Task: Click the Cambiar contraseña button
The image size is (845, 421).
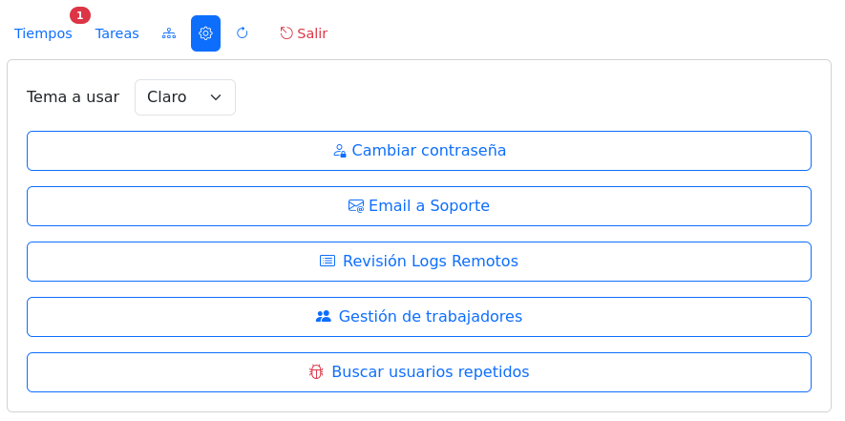Action: [x=419, y=151]
